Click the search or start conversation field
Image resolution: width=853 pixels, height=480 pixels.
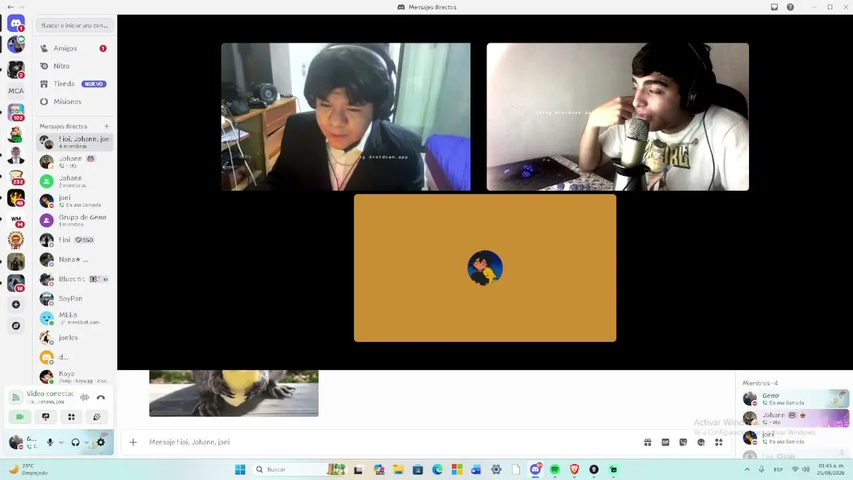pyautogui.click(x=75, y=25)
